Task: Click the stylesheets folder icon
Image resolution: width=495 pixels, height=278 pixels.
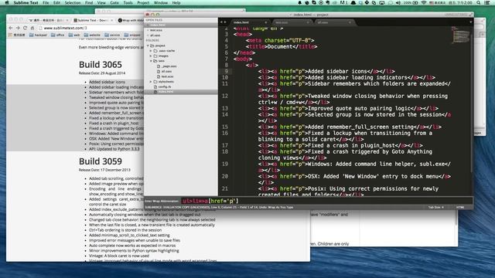Action: [155, 82]
